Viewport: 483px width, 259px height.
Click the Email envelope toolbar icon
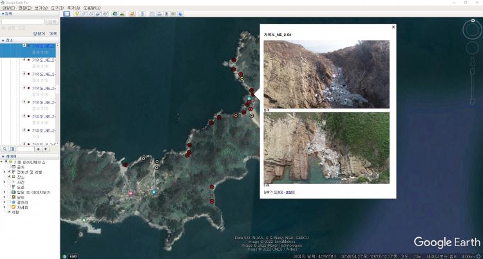click(152, 14)
